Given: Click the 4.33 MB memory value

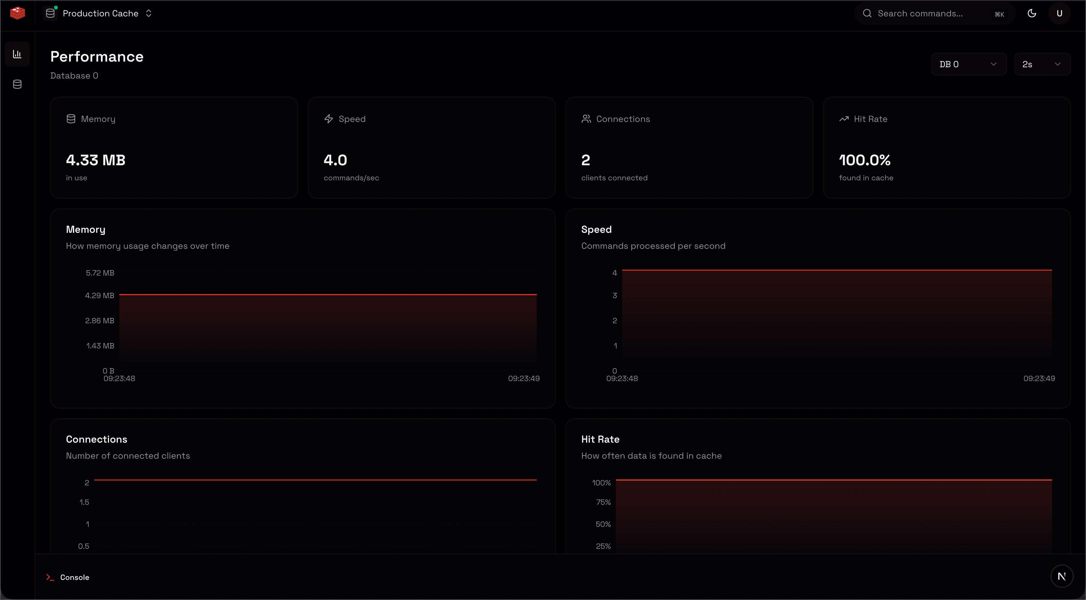Looking at the screenshot, I should [x=96, y=160].
